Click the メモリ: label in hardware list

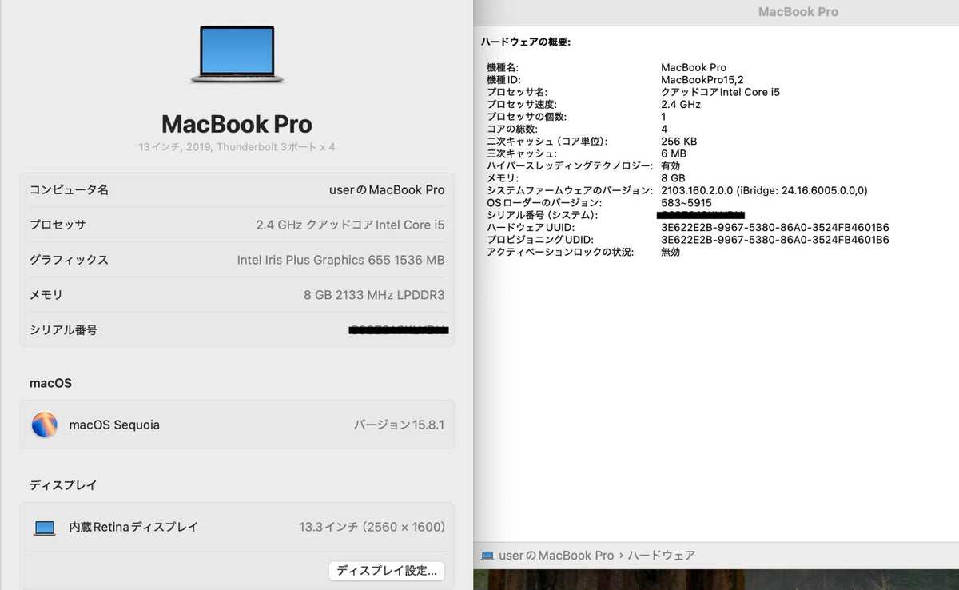click(503, 178)
